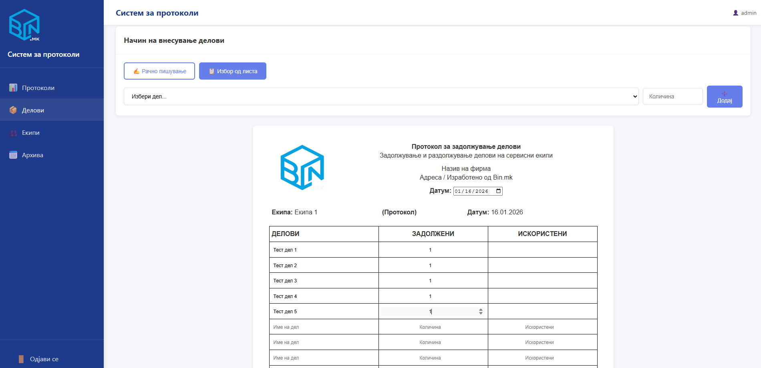Switch to Рачно пишување input mode

(x=159, y=71)
